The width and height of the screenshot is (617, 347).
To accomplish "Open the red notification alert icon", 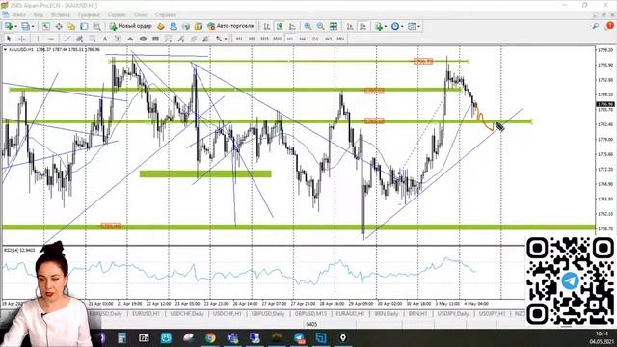I will pos(610,26).
